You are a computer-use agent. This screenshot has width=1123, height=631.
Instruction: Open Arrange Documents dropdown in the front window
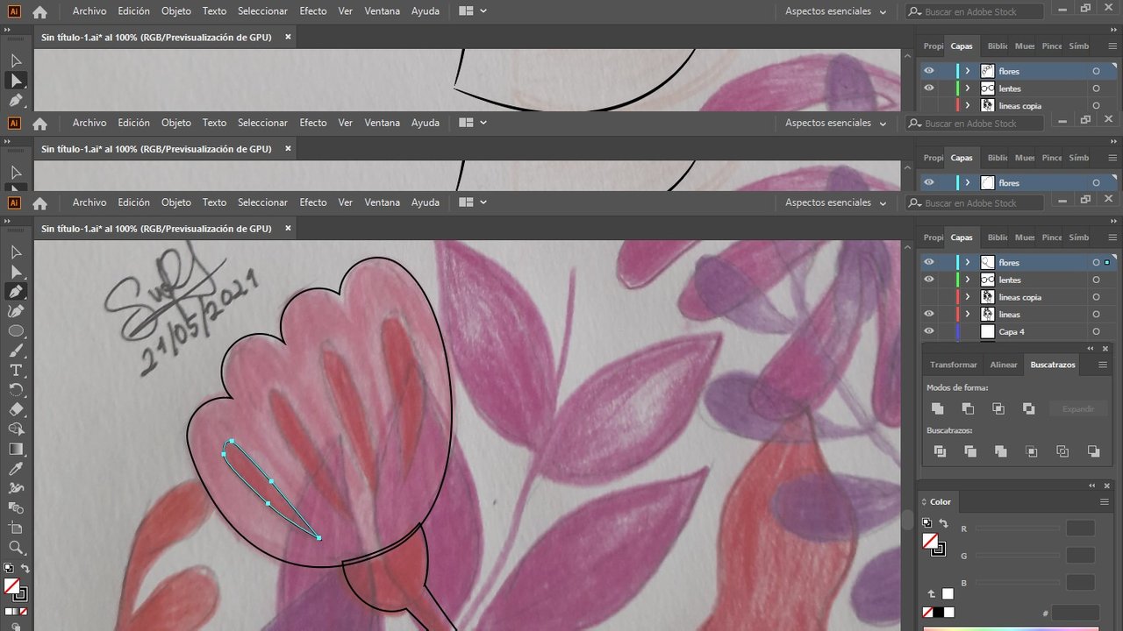[x=473, y=202]
